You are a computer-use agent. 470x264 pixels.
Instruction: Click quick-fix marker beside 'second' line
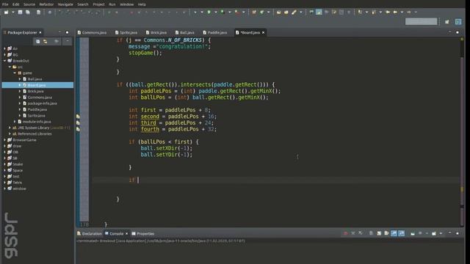78,117
